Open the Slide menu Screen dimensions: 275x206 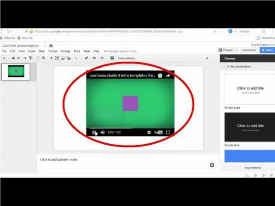(x=42, y=51)
